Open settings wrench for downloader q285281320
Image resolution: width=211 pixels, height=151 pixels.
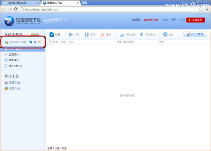(31, 42)
